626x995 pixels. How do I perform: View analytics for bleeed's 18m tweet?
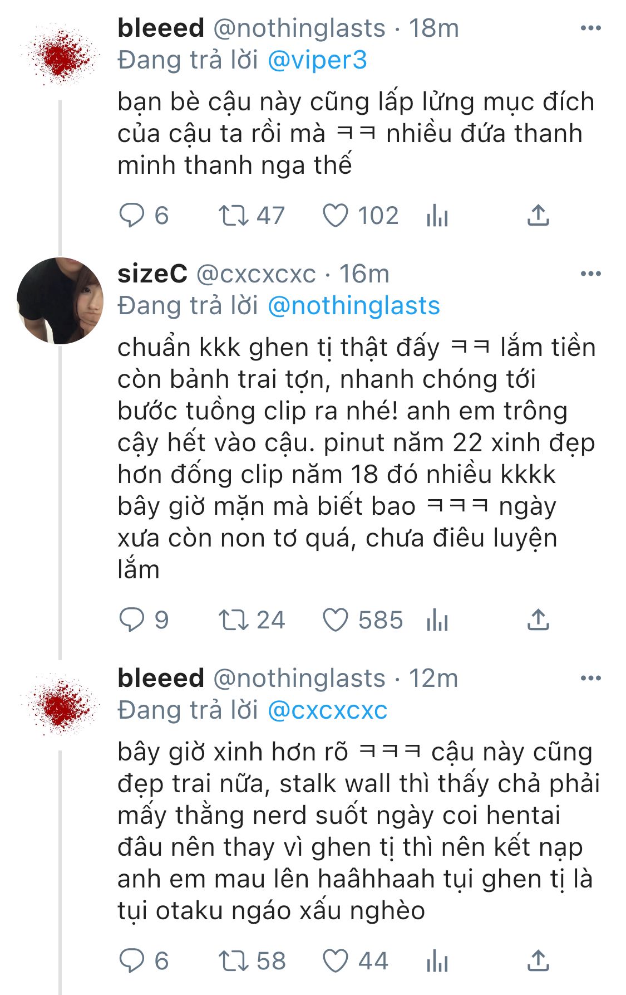coord(437,216)
